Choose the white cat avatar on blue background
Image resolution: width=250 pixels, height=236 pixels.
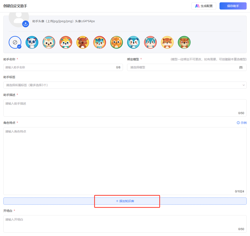(x=32, y=42)
